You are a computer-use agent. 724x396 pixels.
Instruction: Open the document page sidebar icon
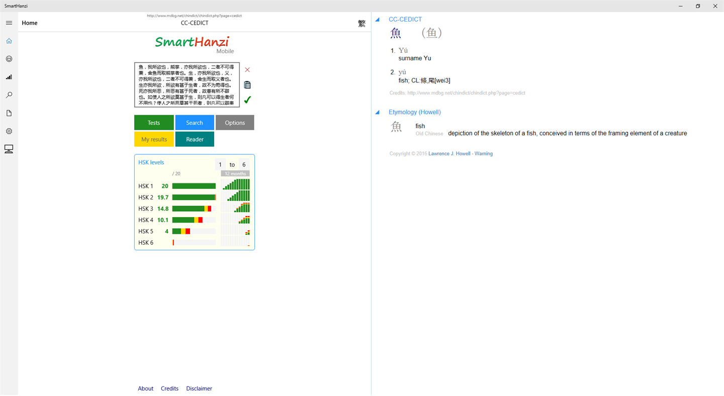pyautogui.click(x=9, y=113)
